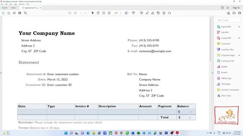
Task: Select the Highlight text pen tool
Action: tap(147, 13)
